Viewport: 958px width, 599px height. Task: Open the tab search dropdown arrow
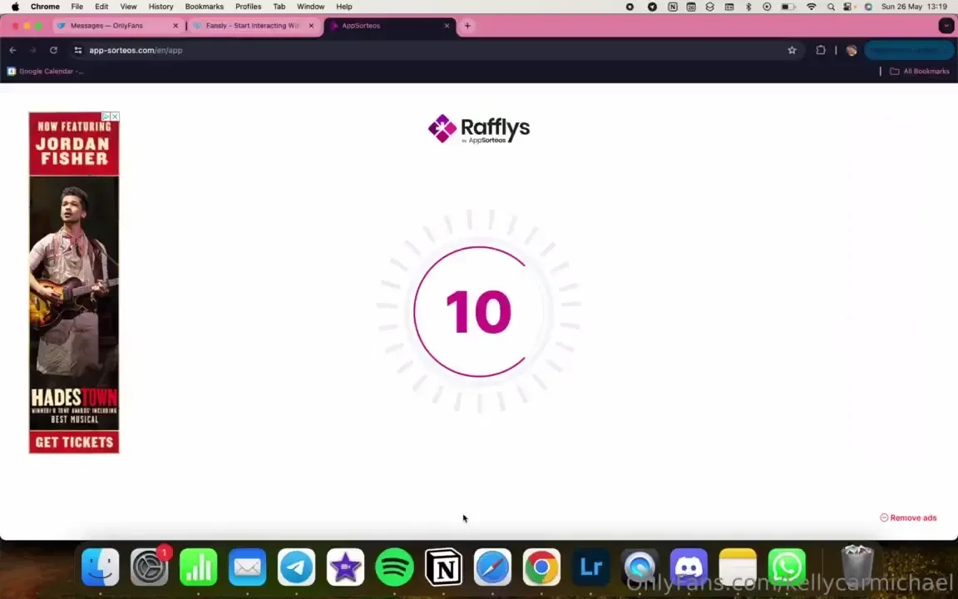(946, 26)
